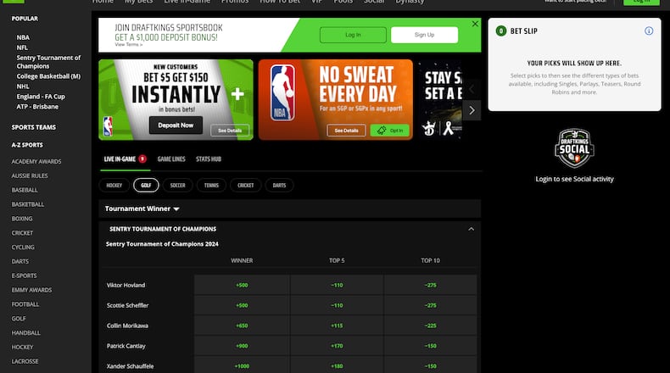
Task: Open Baseball in A-Z Sports
Action: tap(25, 190)
